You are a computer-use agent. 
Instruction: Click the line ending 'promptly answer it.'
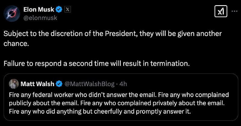[x=100, y=111]
